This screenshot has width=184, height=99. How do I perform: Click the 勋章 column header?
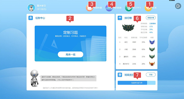pos(152,37)
